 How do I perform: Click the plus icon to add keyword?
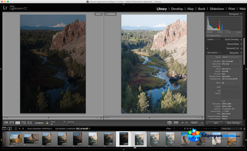[x=207, y=48]
